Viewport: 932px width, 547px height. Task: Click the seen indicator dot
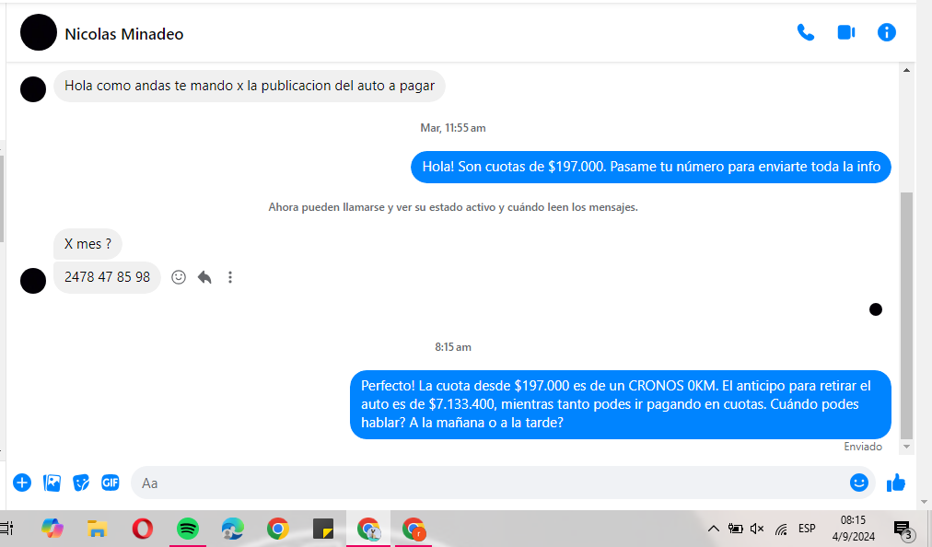click(876, 309)
